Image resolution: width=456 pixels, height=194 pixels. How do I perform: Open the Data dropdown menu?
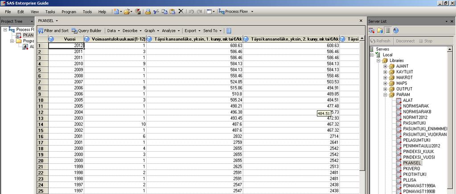coord(114,31)
